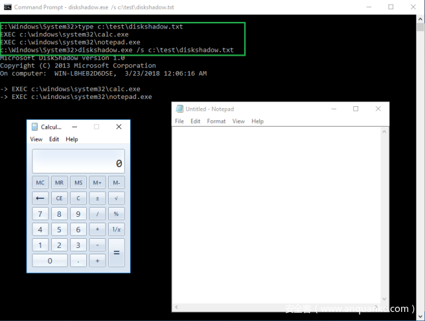The height and width of the screenshot is (321, 425).
Task: Open the Calculator Edit menu
Action: pyautogui.click(x=54, y=139)
